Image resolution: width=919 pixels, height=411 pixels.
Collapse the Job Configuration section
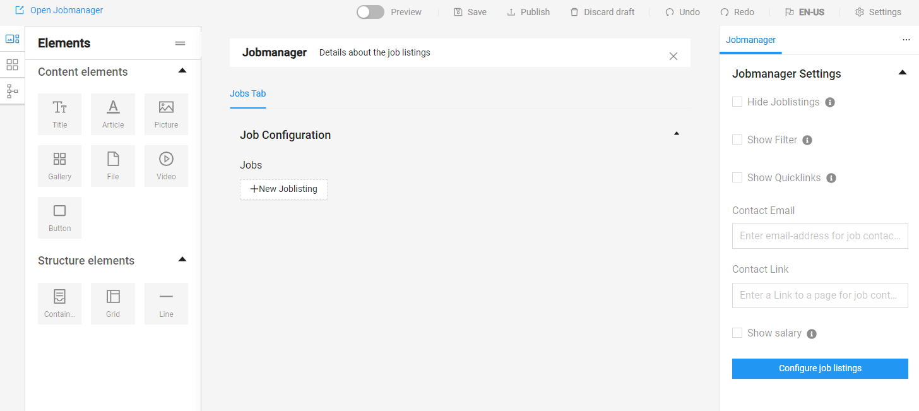coord(677,134)
